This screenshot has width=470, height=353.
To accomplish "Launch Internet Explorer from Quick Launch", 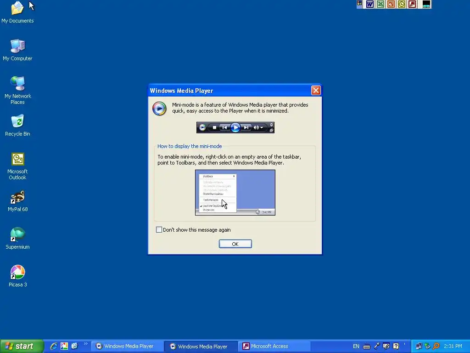I will tap(54, 346).
